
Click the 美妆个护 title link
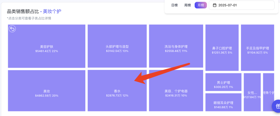pyautogui.click(x=52, y=12)
